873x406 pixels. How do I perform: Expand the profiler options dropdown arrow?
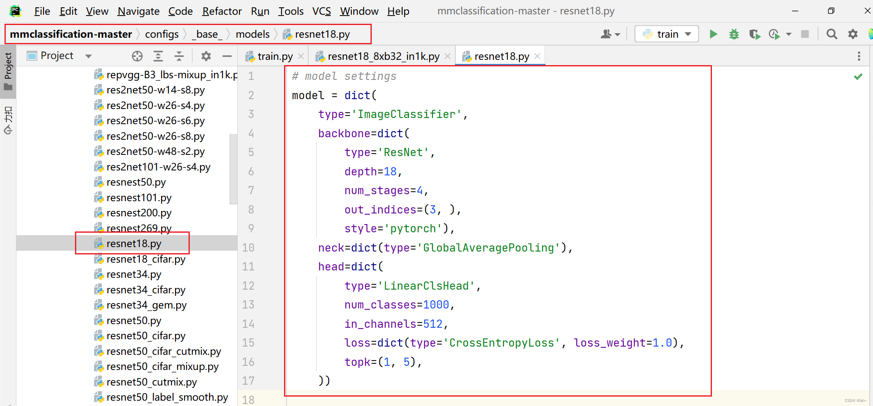[x=789, y=34]
